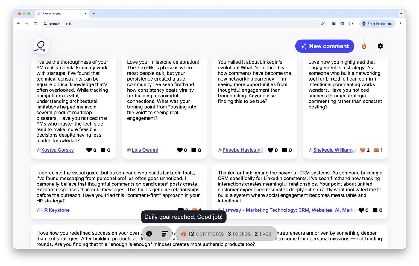Open a new browser tab
The width and height of the screenshot is (419, 266).
[94, 13]
